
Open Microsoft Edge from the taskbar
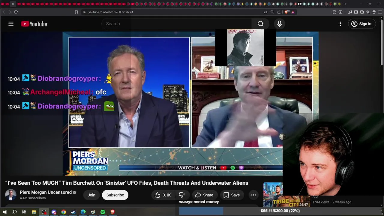click(x=83, y=212)
